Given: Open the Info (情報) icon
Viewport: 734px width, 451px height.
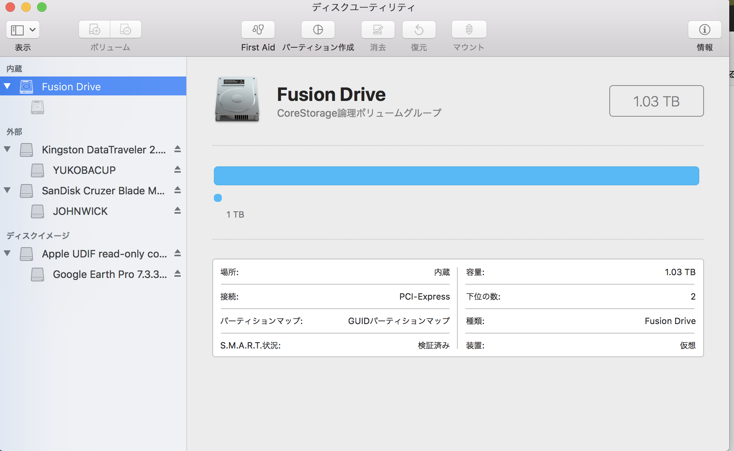Looking at the screenshot, I should point(704,30).
